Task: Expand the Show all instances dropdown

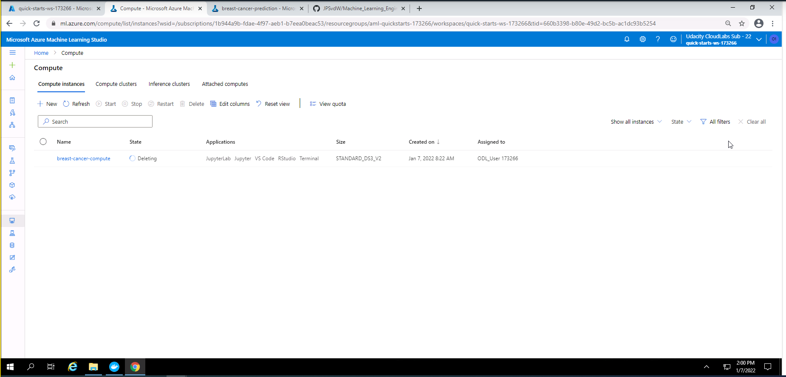Action: [636, 122]
